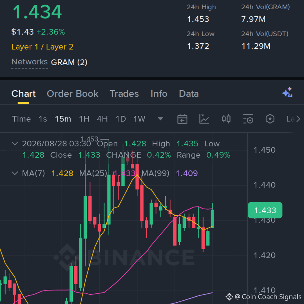Collapse the candle OHLC info row

coord(15,144)
